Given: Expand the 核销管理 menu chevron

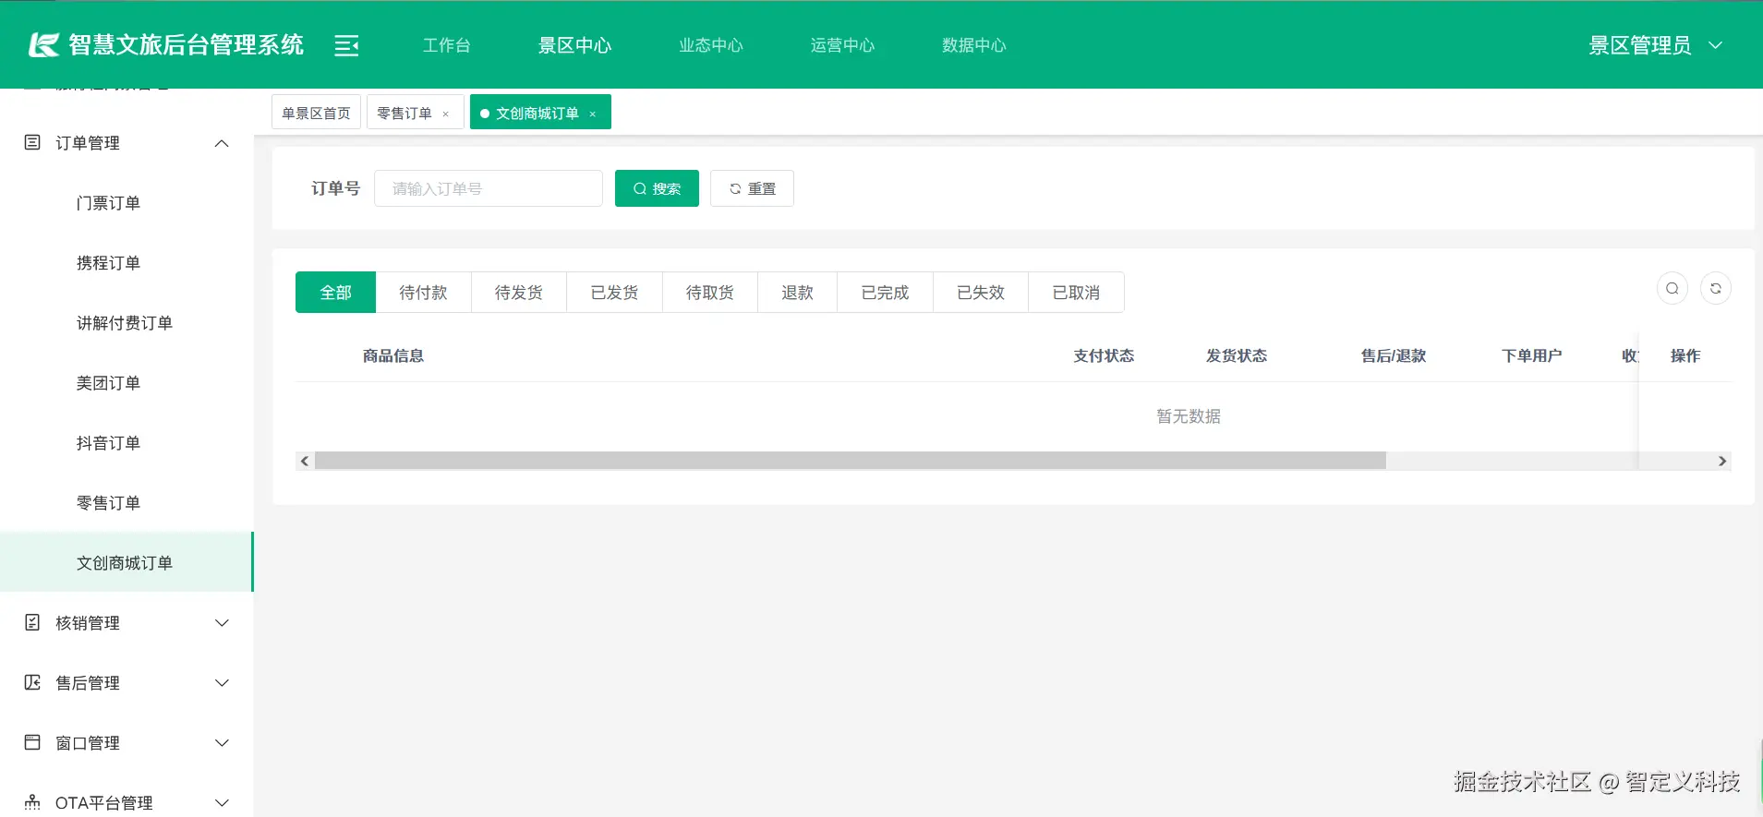Looking at the screenshot, I should 222,623.
